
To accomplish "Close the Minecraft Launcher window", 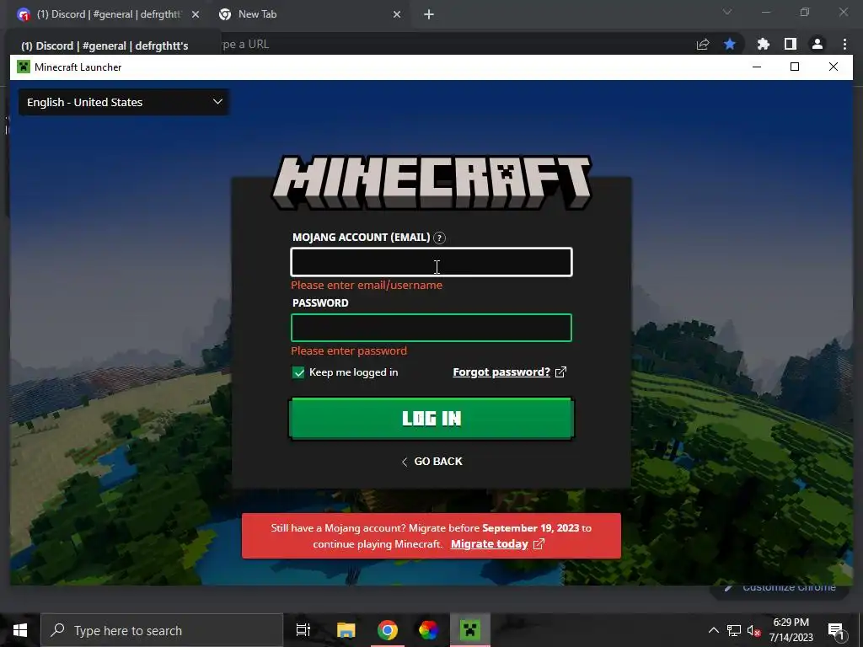I will [834, 67].
